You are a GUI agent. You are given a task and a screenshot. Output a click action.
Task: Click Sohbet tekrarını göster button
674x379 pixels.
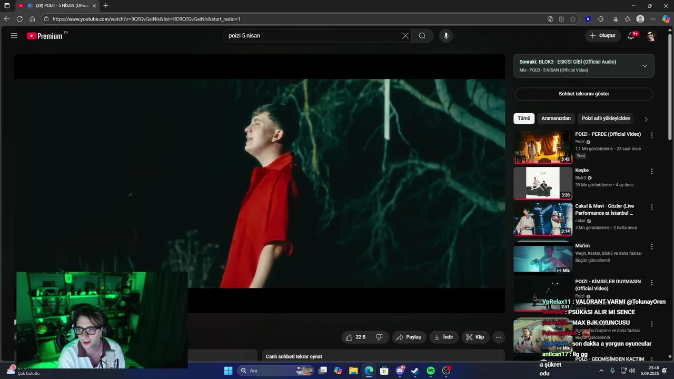(584, 94)
